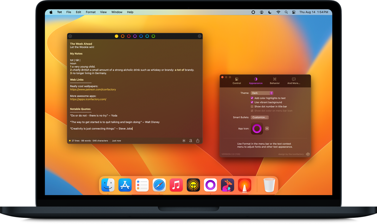Click the asterisk smart bullets icon
Screen dimensions: 377x224
pyautogui.click(x=184, y=140)
